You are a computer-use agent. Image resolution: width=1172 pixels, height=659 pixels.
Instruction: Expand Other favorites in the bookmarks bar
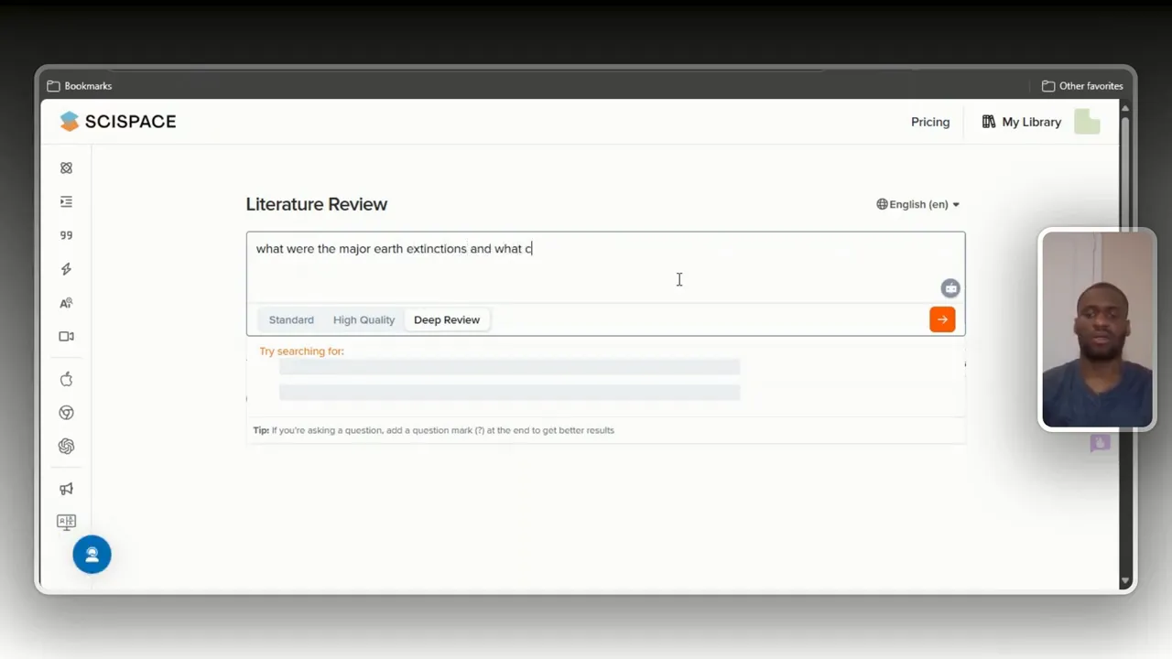click(x=1083, y=85)
